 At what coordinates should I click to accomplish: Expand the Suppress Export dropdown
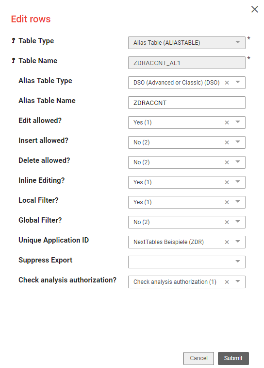pyautogui.click(x=187, y=262)
